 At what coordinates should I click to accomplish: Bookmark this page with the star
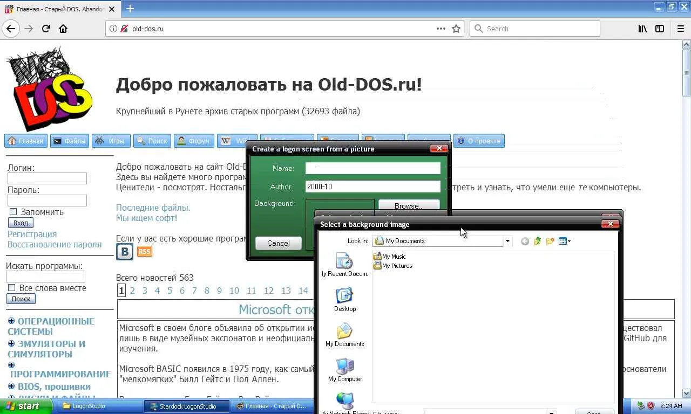pos(456,29)
